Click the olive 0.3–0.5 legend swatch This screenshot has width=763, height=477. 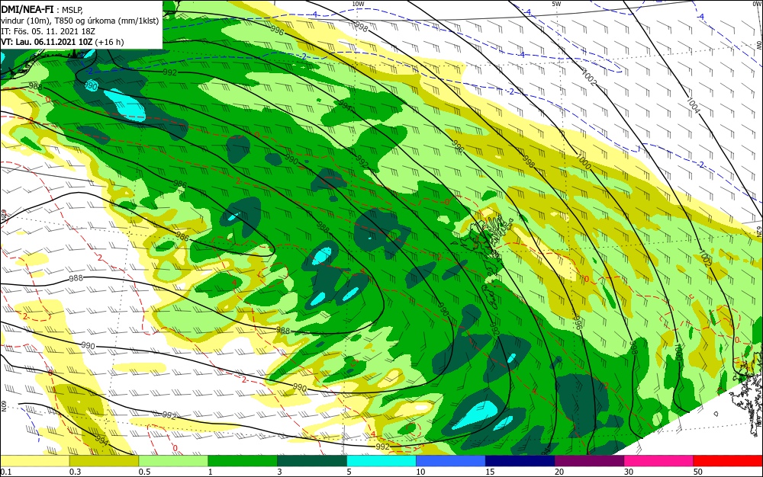104,461
